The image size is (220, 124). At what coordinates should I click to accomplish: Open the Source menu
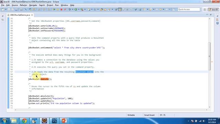(15, 5)
